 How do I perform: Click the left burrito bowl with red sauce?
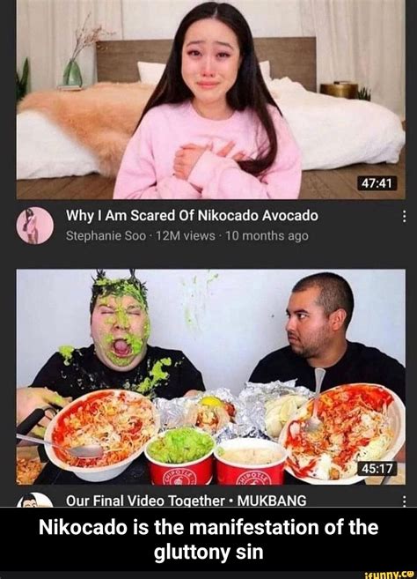click(x=103, y=434)
